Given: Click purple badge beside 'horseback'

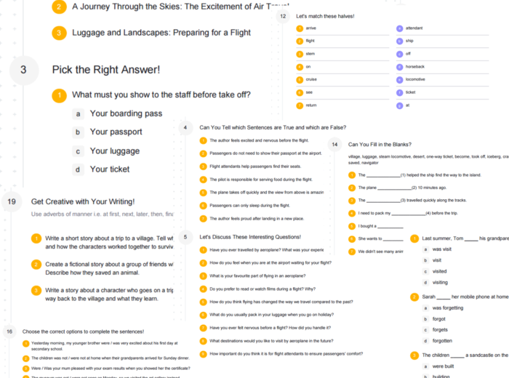Looking at the screenshot, I should click(399, 67).
